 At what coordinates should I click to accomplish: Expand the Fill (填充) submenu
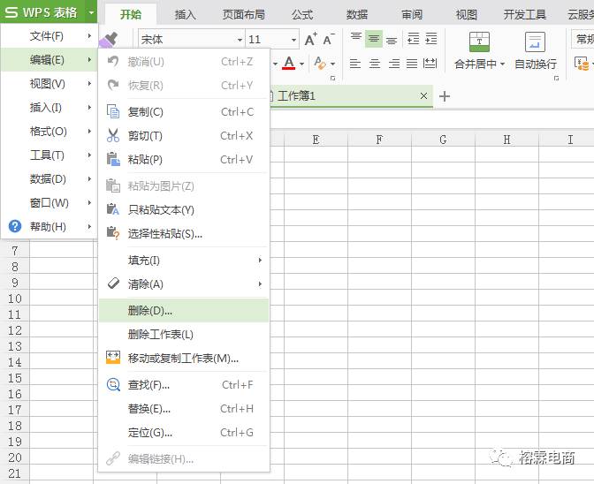184,261
